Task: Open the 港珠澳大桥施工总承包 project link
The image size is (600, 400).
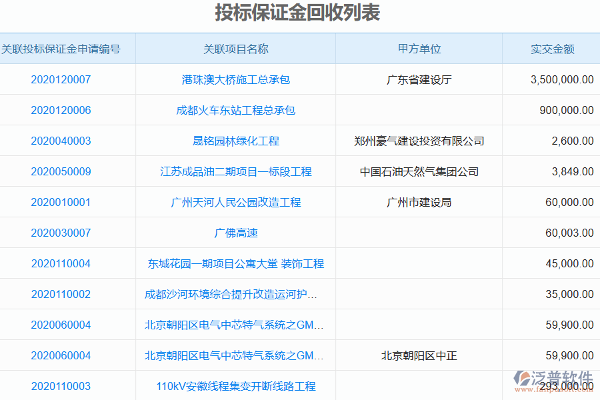Action: (235, 79)
